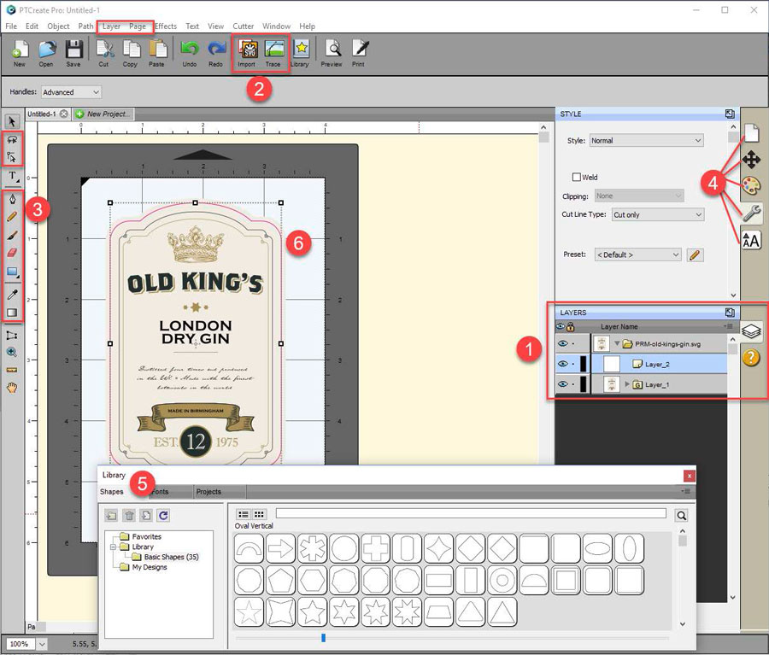Switch to the Projects tab in Library
The width and height of the screenshot is (769, 655).
pos(209,492)
